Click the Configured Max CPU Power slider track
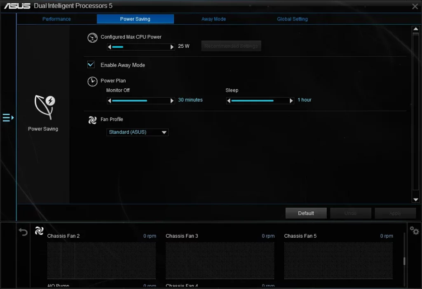 click(141, 47)
